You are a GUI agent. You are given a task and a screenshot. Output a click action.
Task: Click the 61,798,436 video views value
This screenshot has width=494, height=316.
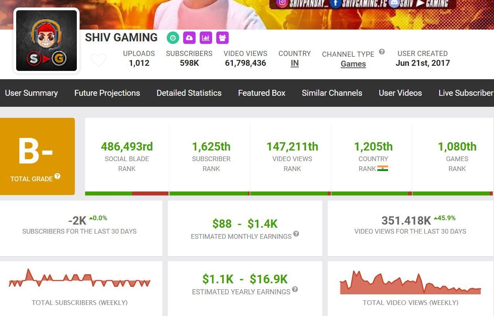245,63
